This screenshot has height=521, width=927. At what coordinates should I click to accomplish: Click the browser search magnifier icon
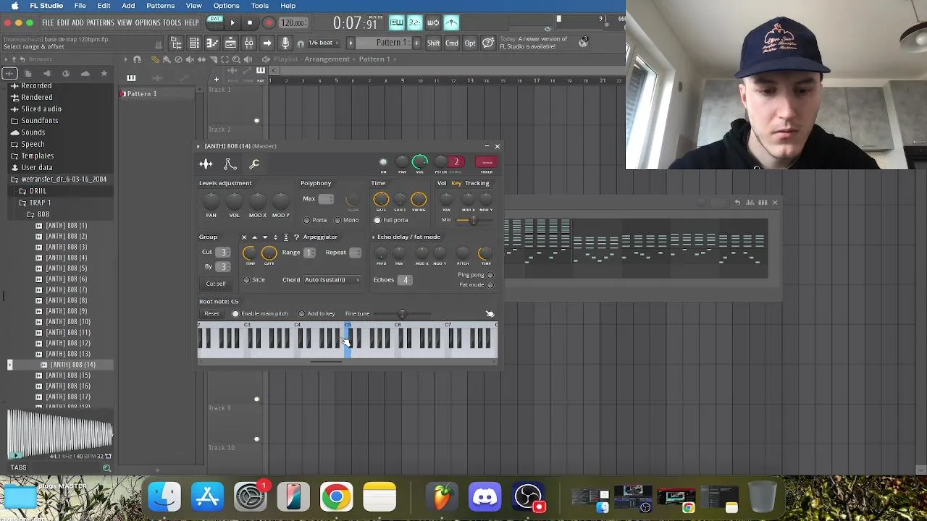tap(106, 468)
